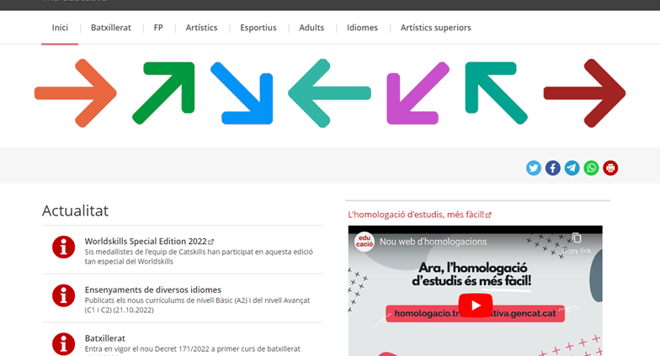Screen dimensions: 660x356
Task: Switch to the Adults tab
Action: pyautogui.click(x=311, y=28)
